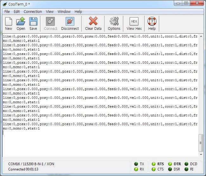The image size is (206, 176).
Task: Open a file with the Open icon
Action: (x=21, y=21)
